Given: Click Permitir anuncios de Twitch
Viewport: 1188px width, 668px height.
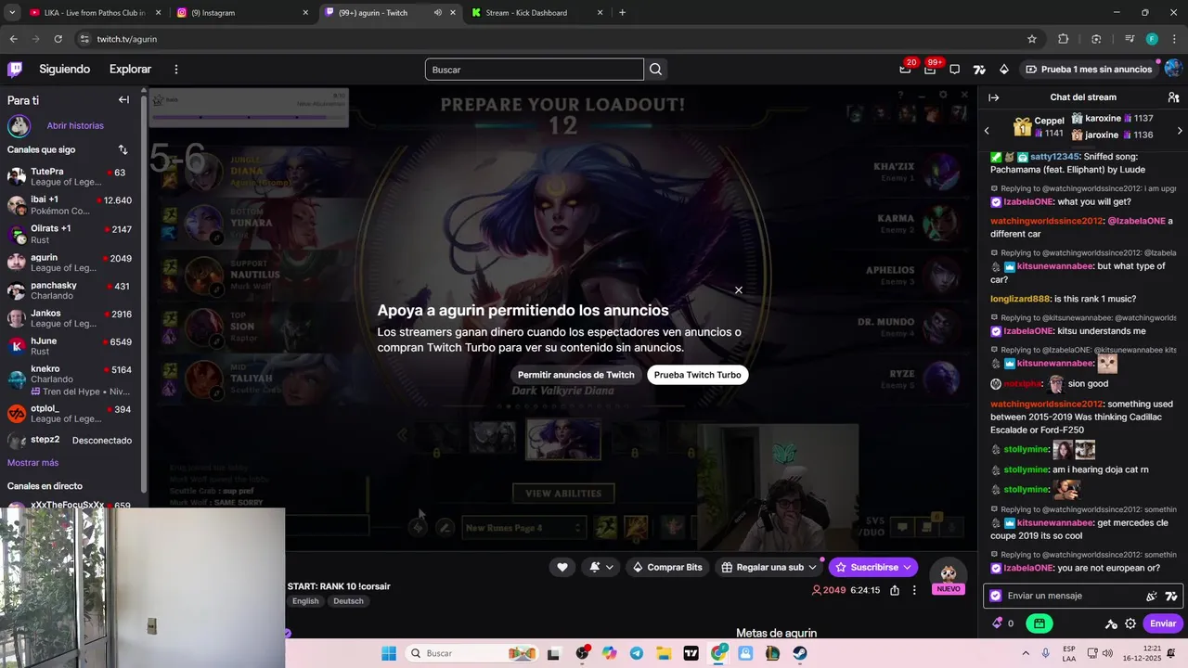Looking at the screenshot, I should tap(575, 375).
